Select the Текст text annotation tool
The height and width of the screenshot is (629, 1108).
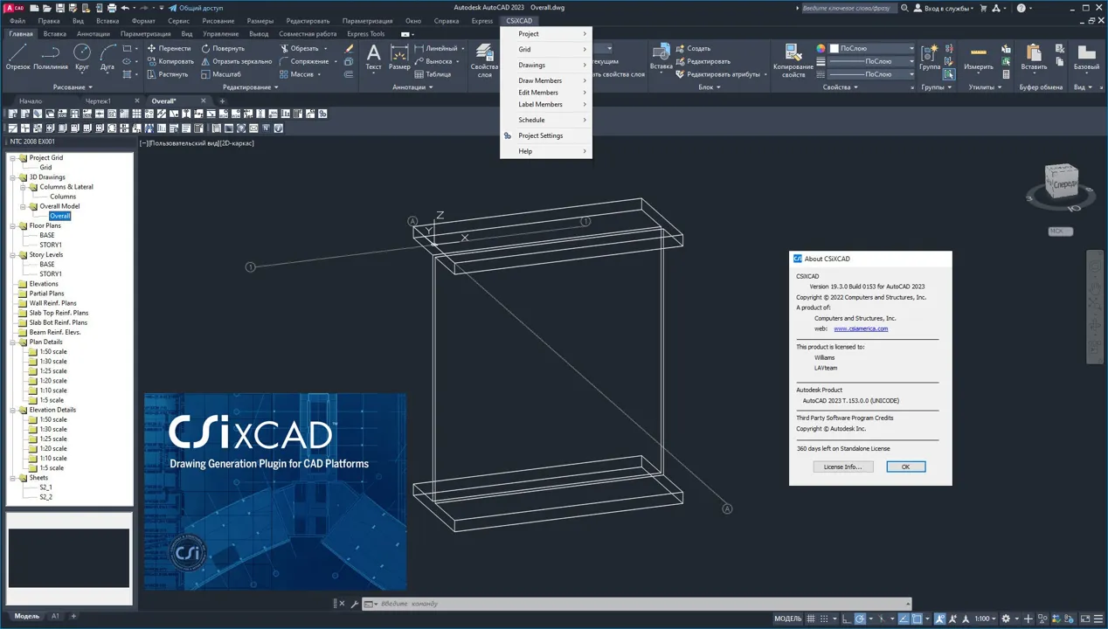[x=373, y=57]
